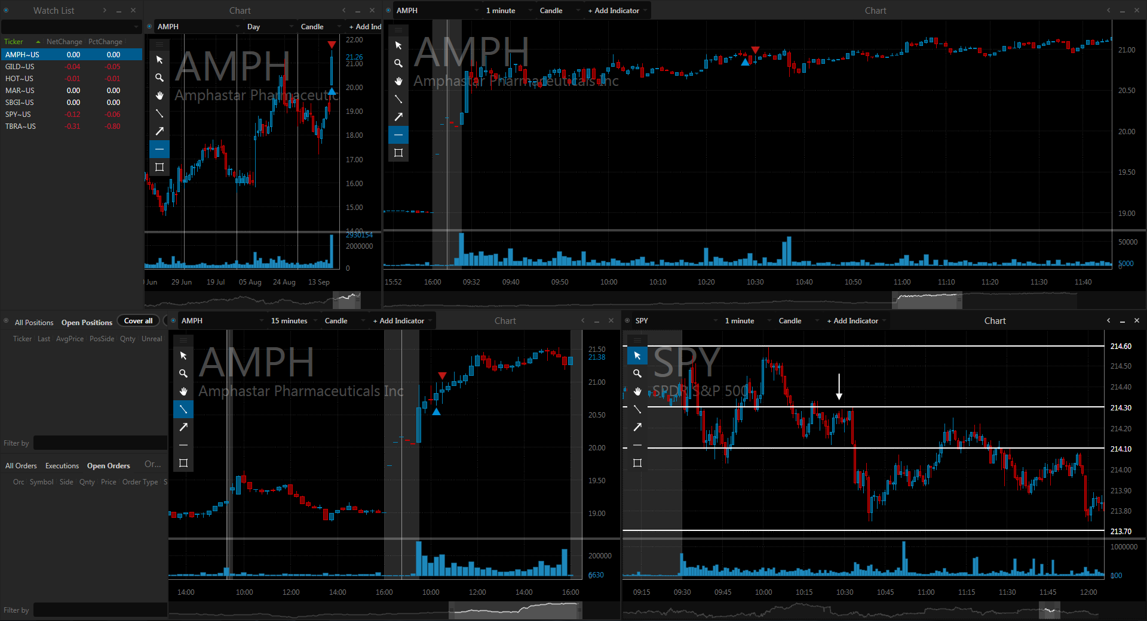Select rectangle tool in AMPH 1 minute chart
This screenshot has width=1147, height=621.
coord(398,153)
